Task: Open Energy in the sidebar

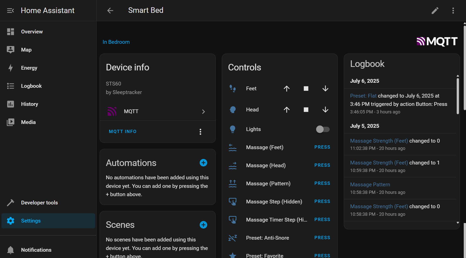Action: tap(48, 68)
